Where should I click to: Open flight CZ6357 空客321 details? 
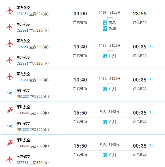33,14
